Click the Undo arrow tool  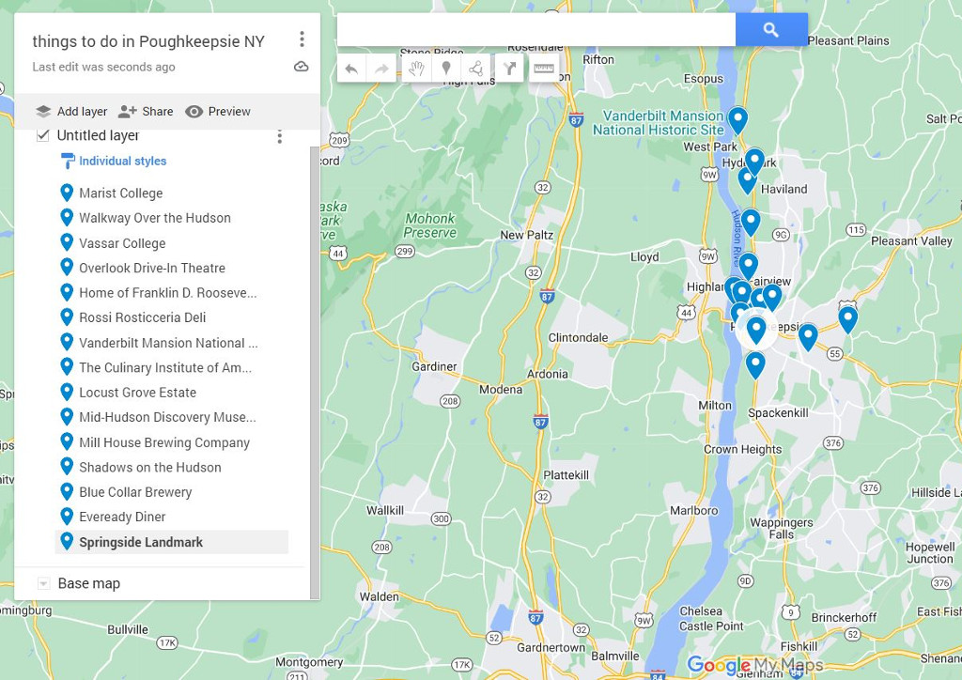click(351, 68)
